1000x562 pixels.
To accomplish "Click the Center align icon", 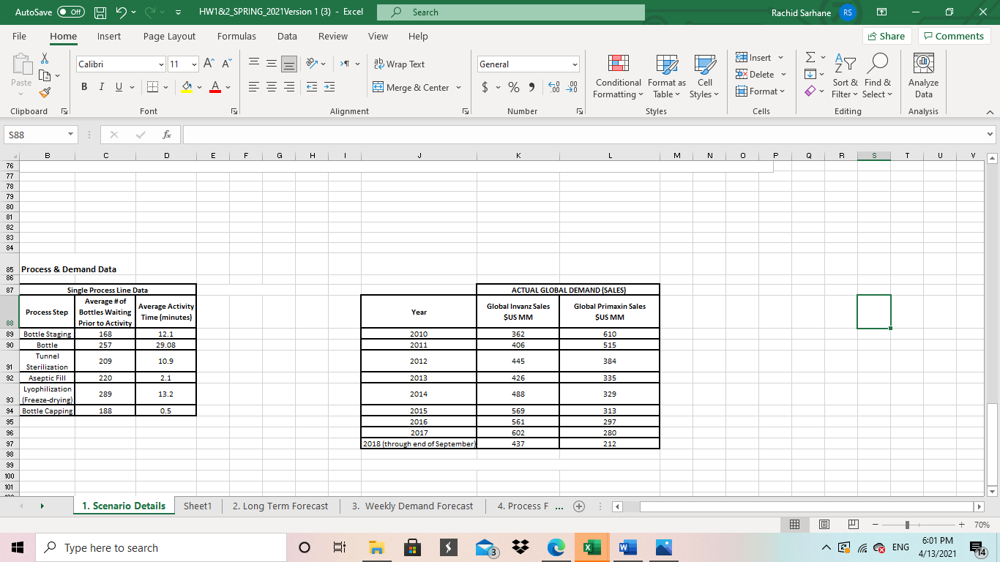I will [x=271, y=88].
